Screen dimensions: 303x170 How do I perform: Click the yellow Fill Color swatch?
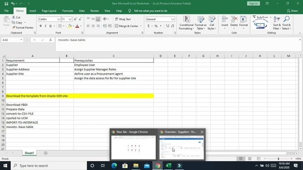70,26
